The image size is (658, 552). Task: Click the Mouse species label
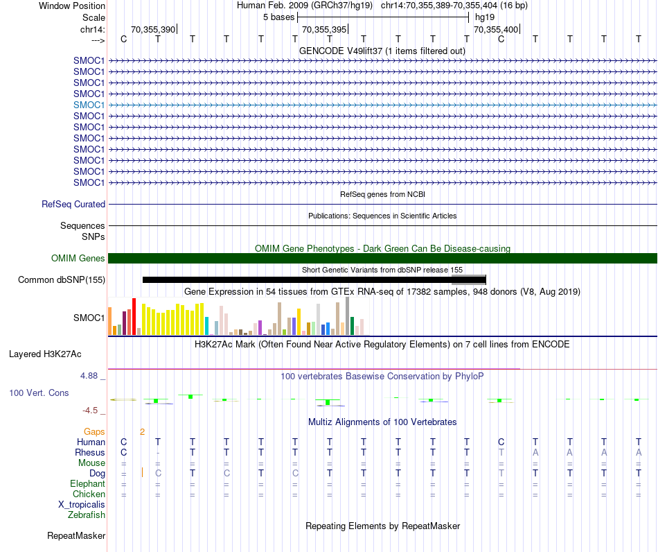[91, 463]
